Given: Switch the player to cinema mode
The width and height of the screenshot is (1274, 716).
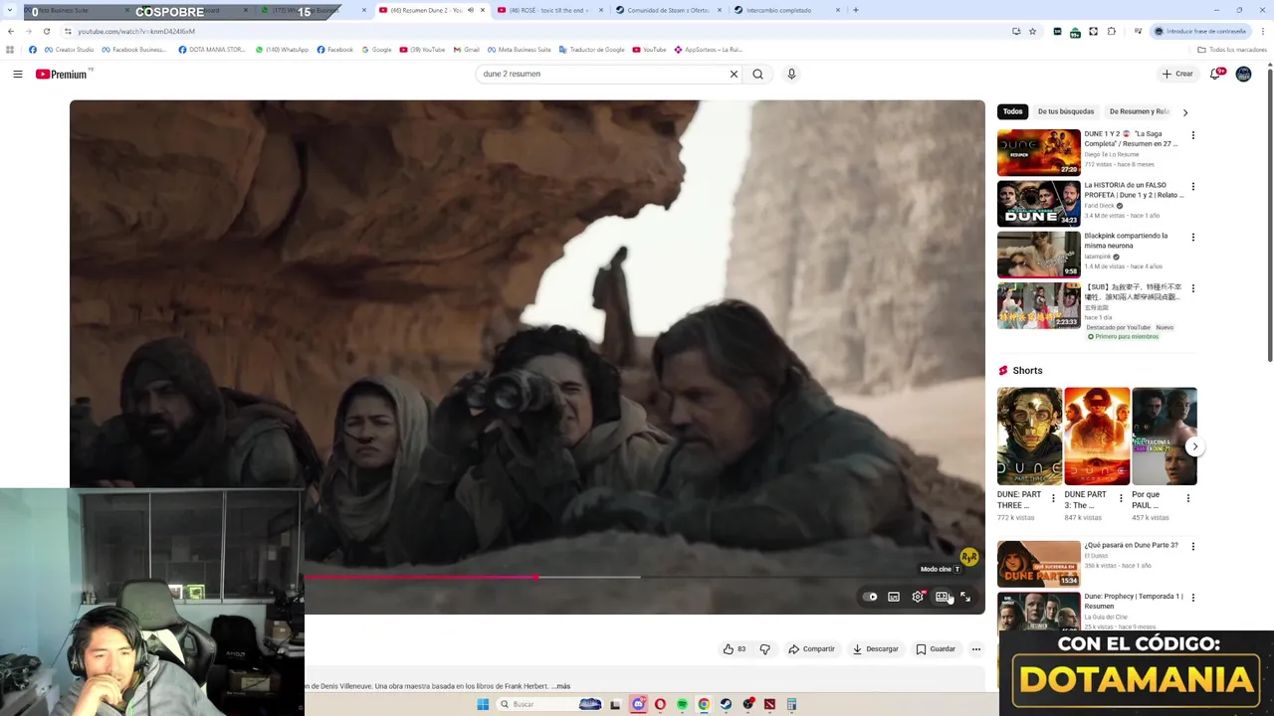Looking at the screenshot, I should pos(942,597).
